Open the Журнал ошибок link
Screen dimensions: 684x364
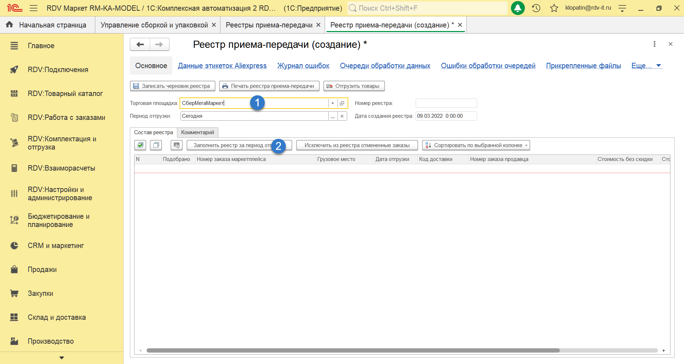pos(303,66)
